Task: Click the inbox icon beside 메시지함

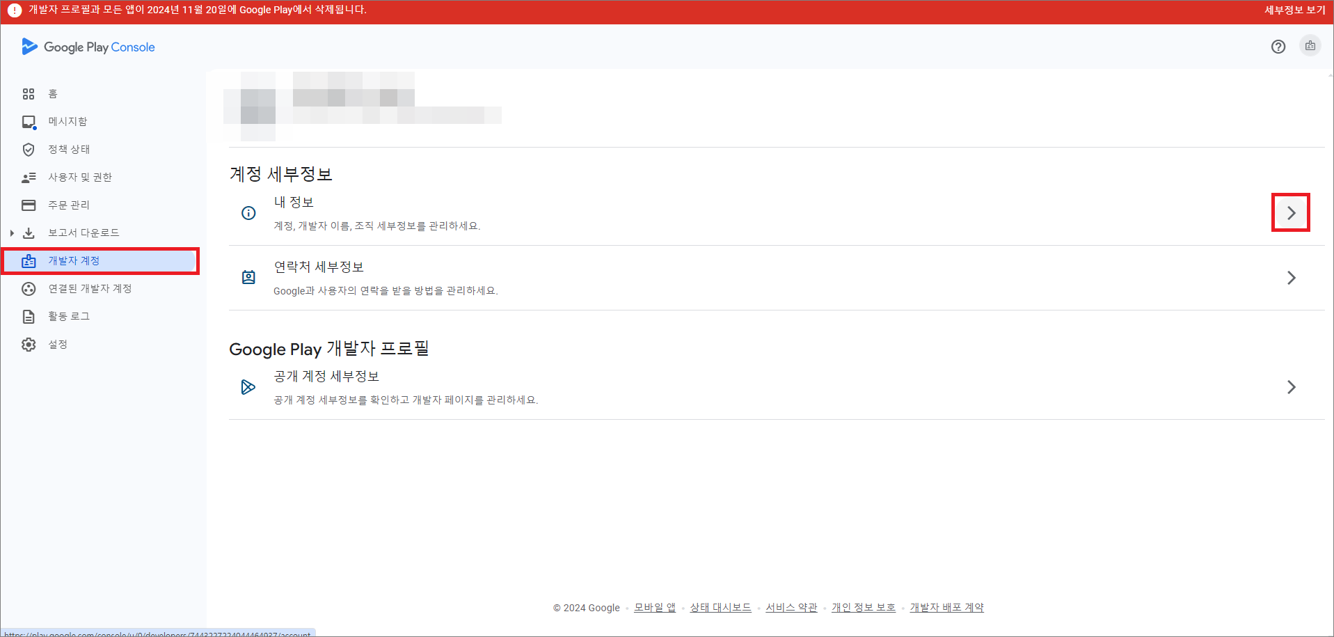Action: coord(29,122)
